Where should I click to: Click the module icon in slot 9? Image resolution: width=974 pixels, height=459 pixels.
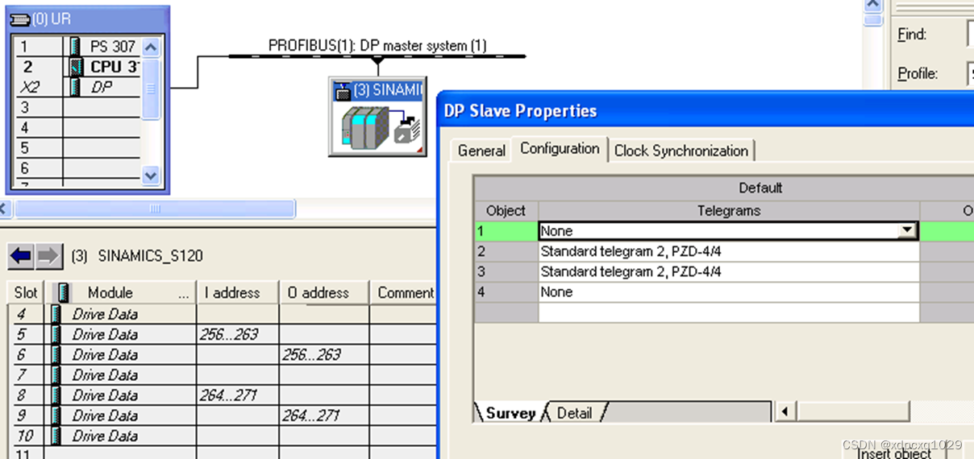pos(56,416)
